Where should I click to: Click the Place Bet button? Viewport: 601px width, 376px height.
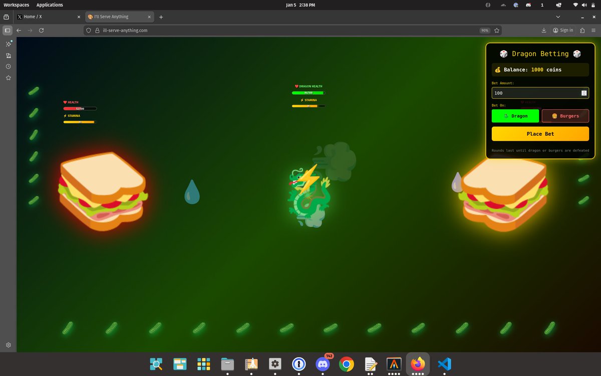pos(540,134)
